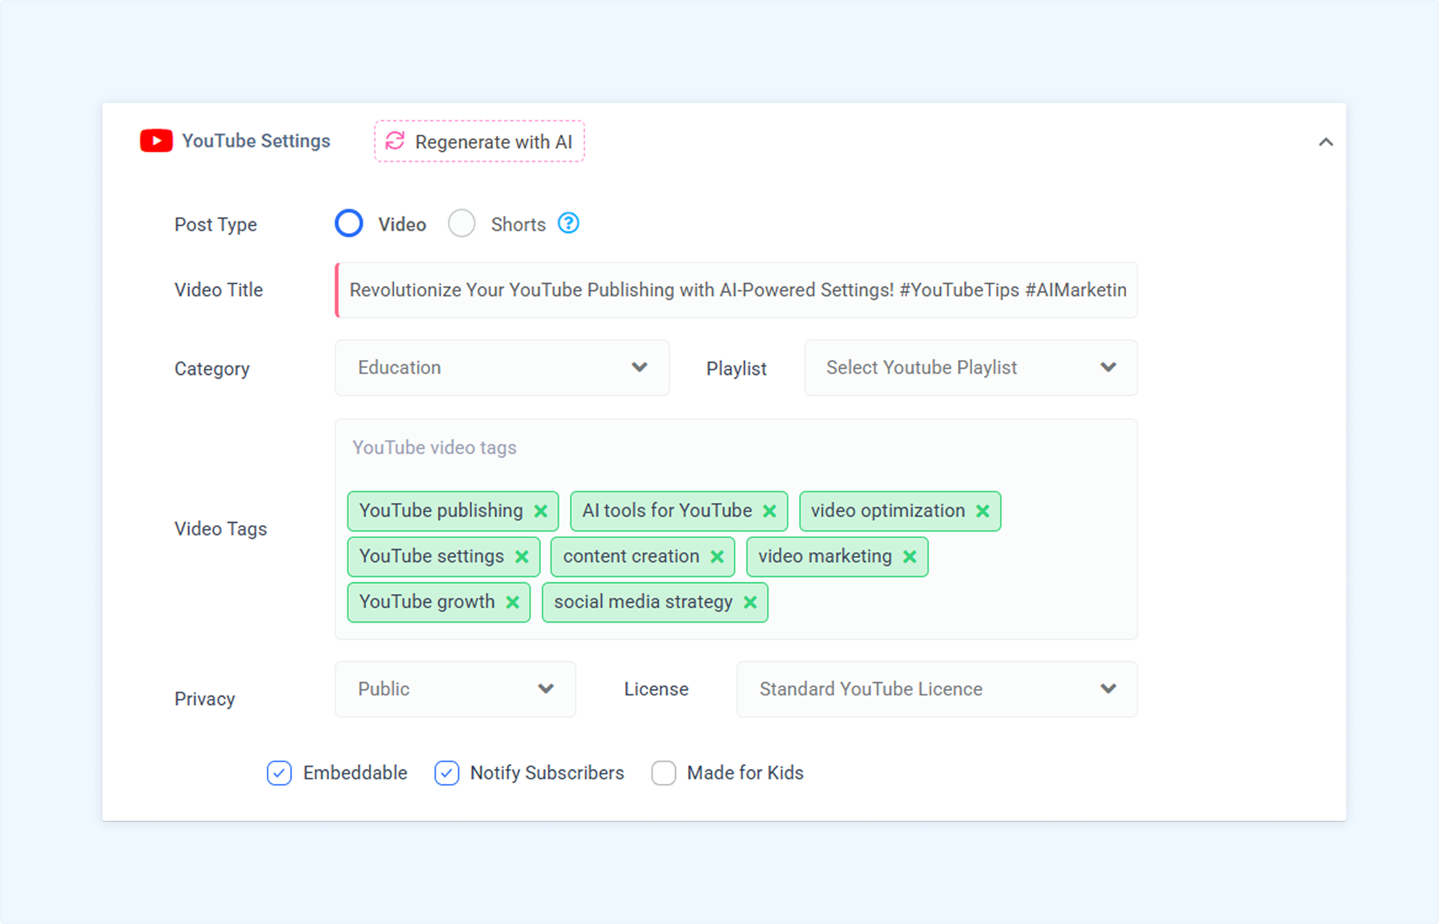Viewport: 1439px width, 924px height.
Task: Remove the video marketing tag
Action: [x=910, y=557]
